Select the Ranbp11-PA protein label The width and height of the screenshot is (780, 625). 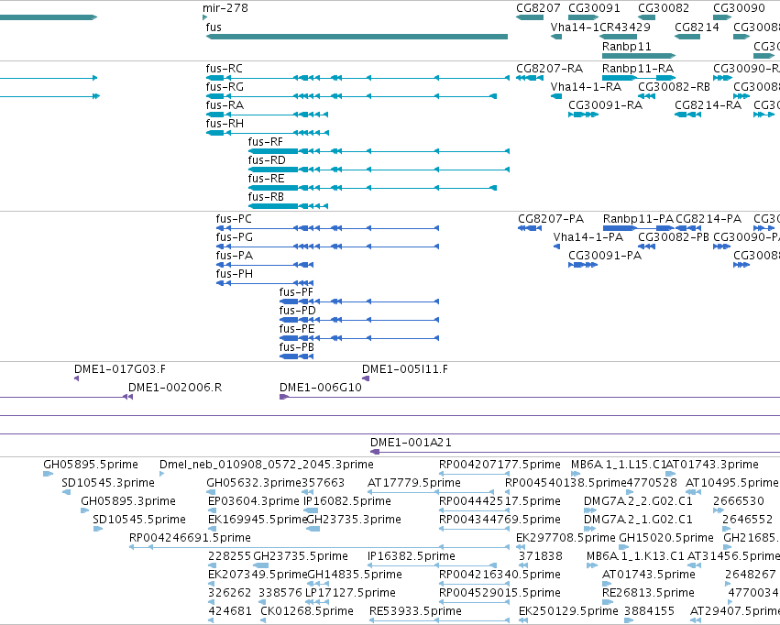coord(638,219)
